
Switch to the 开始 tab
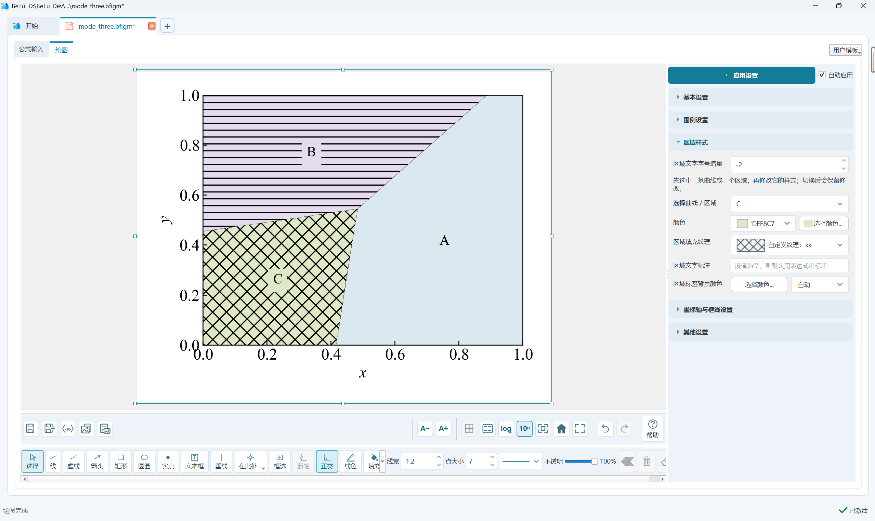pyautogui.click(x=32, y=26)
